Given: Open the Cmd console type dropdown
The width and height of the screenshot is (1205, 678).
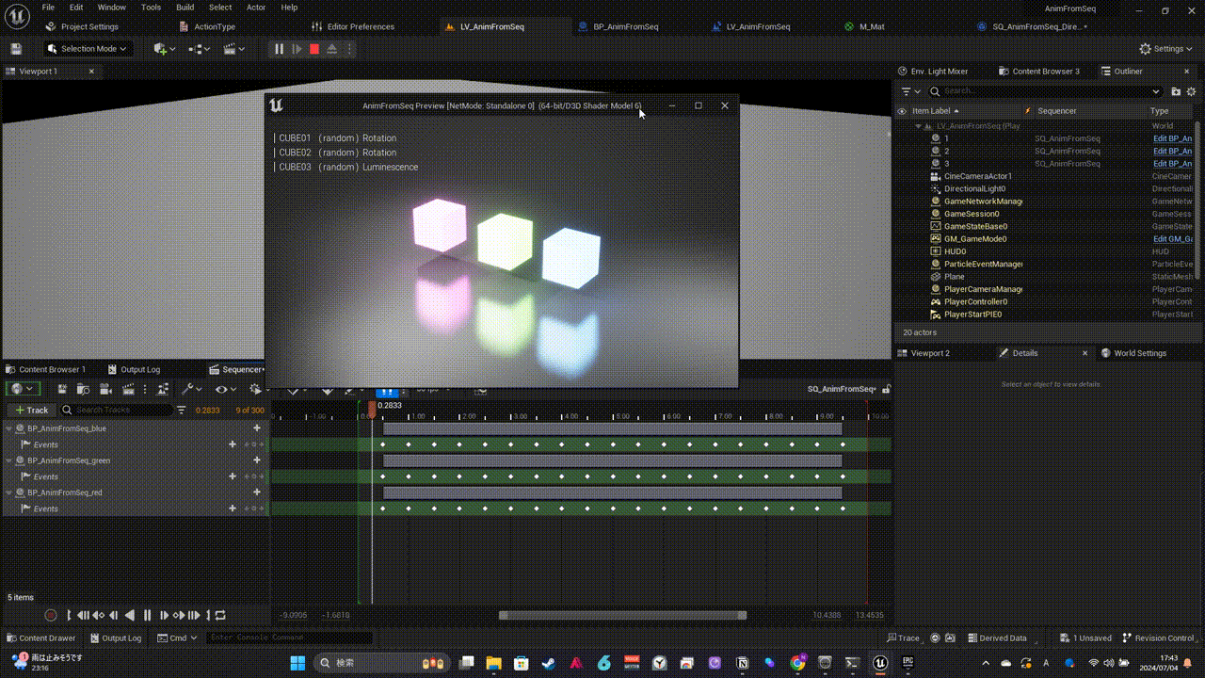Looking at the screenshot, I should [x=178, y=638].
